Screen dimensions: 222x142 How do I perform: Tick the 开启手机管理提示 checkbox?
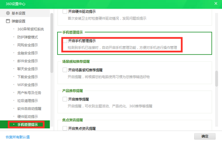[65, 41]
